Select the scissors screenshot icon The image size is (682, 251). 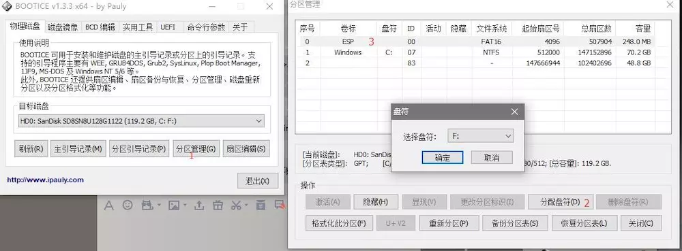(236, 205)
